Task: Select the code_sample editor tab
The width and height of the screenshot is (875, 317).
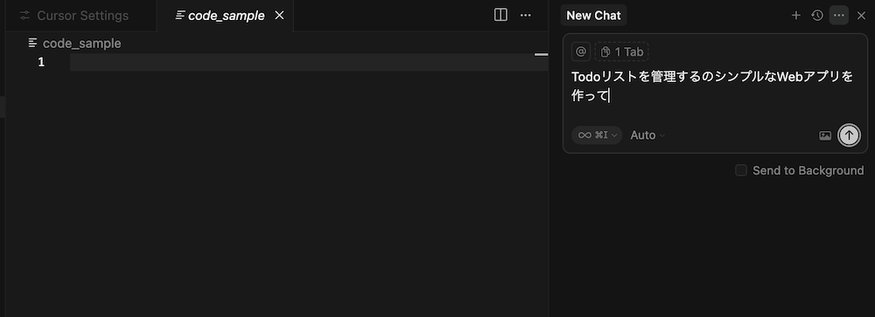Action: (x=226, y=16)
